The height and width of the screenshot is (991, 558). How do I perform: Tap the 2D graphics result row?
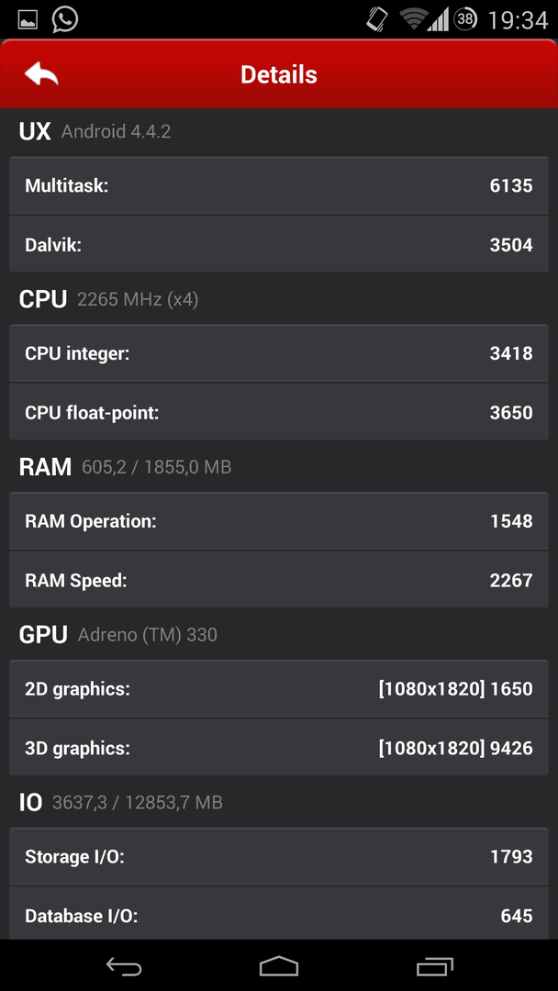[279, 689]
